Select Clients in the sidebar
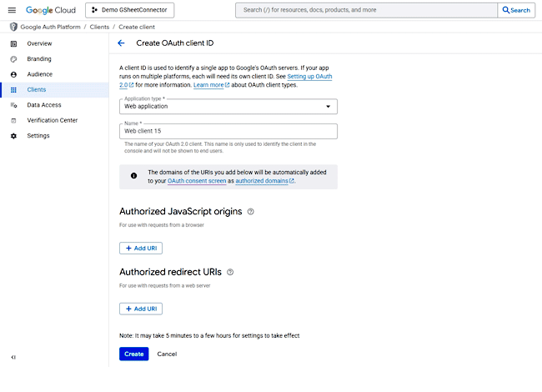This screenshot has width=542, height=392. pyautogui.click(x=37, y=89)
